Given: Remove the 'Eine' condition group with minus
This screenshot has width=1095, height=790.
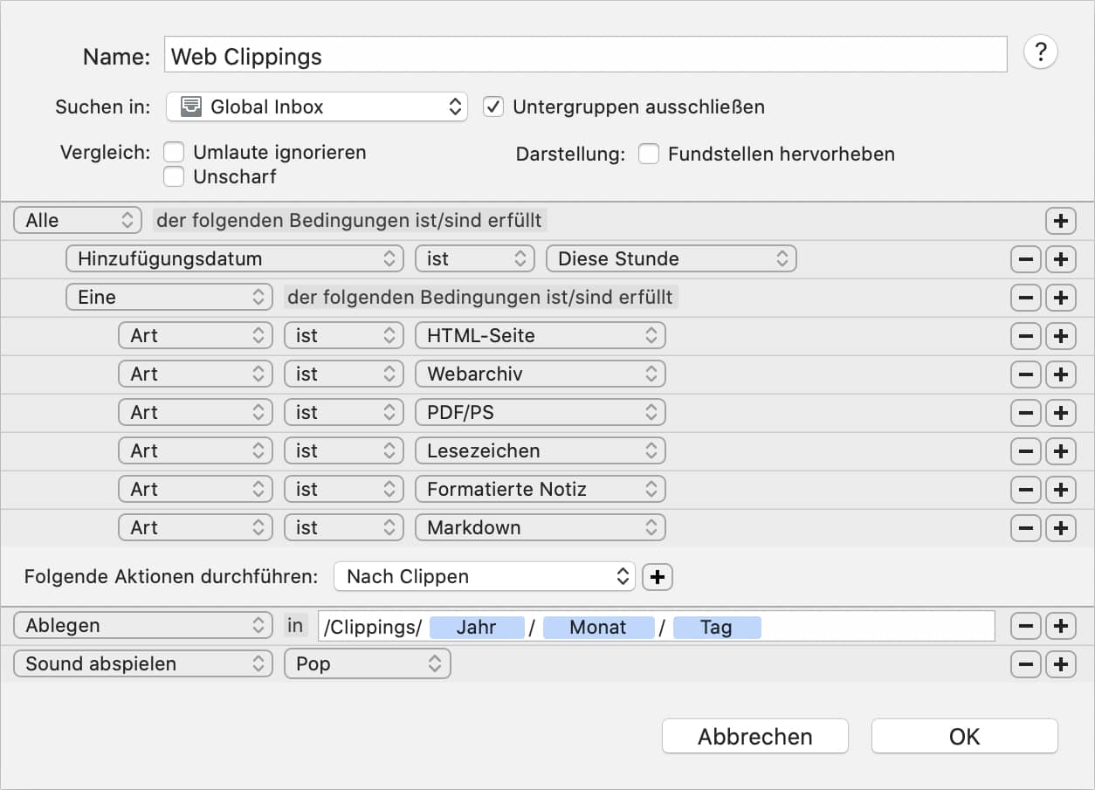Looking at the screenshot, I should (1025, 298).
